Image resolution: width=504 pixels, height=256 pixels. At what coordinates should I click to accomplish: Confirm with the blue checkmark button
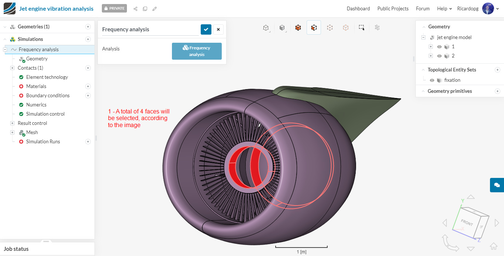point(206,29)
